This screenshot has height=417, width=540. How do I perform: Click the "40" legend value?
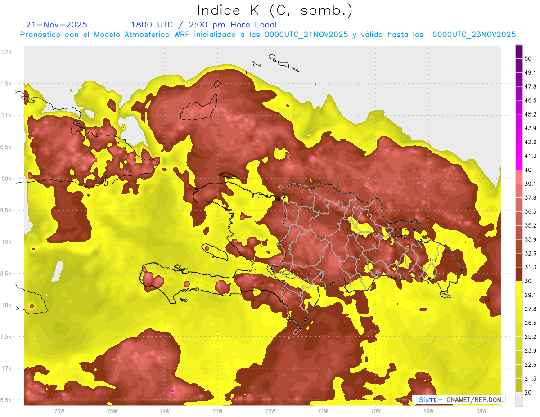point(528,170)
